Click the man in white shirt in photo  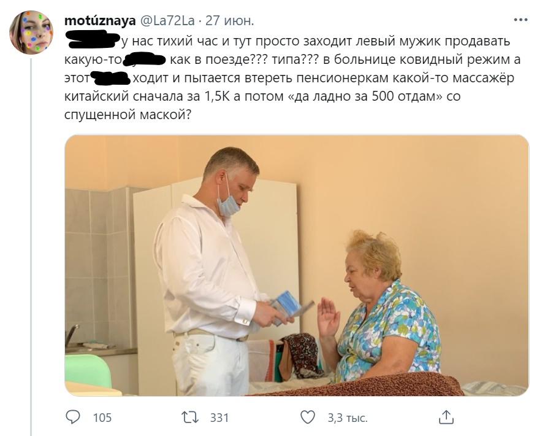tap(209, 270)
